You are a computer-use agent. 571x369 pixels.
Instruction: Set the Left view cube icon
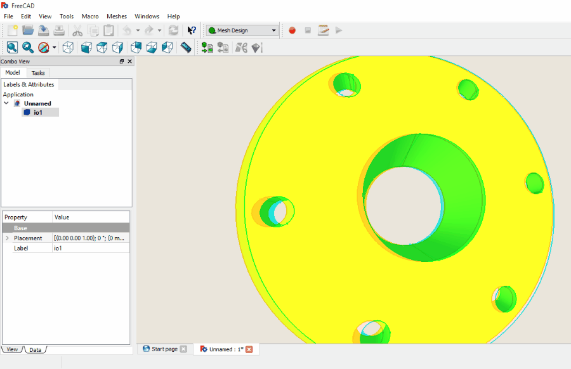(x=167, y=48)
